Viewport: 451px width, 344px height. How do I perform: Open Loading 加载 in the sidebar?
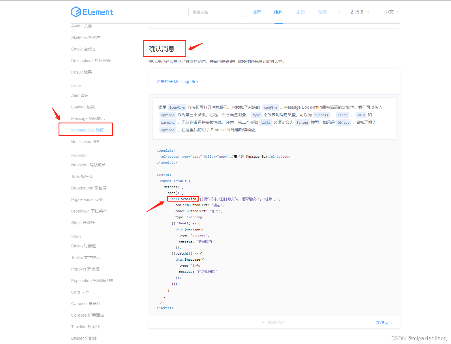point(83,107)
